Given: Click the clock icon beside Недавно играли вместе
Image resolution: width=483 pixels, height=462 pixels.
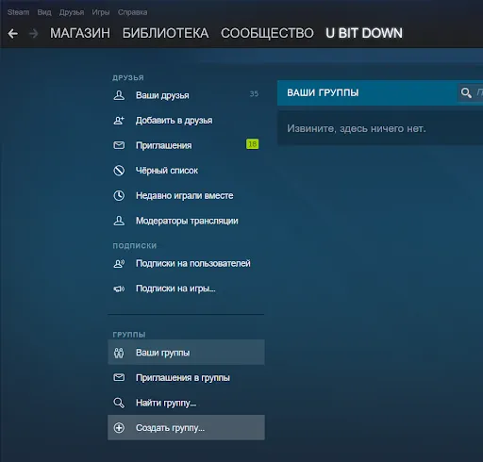Looking at the screenshot, I should (x=119, y=195).
